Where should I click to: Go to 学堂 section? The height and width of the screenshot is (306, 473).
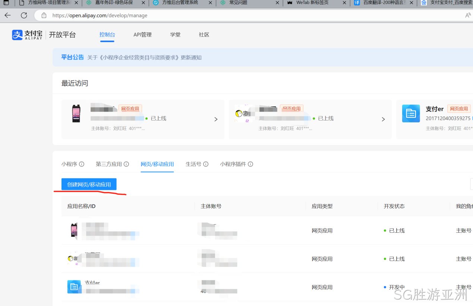click(175, 35)
